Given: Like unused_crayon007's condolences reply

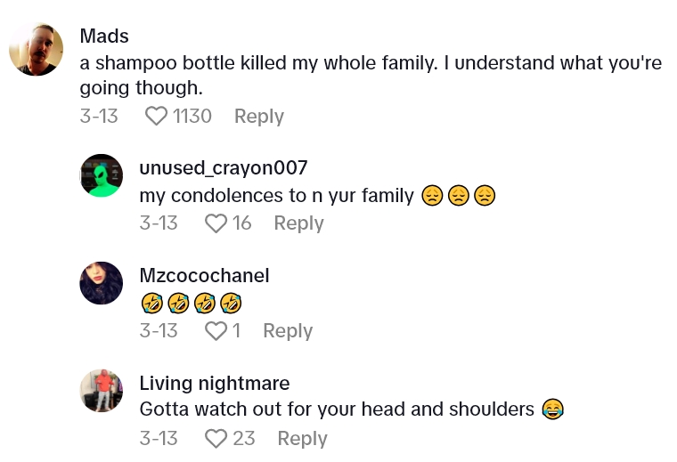Looking at the screenshot, I should point(216,223).
